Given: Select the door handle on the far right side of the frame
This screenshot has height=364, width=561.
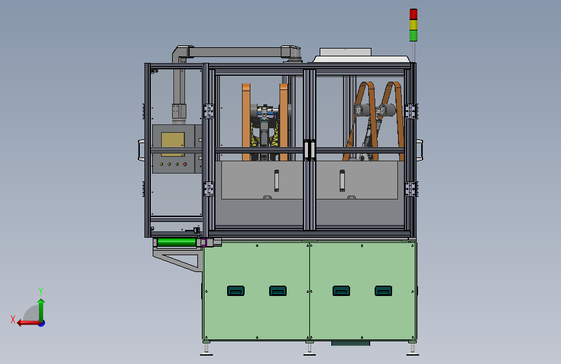Looking at the screenshot, I should click(420, 150).
